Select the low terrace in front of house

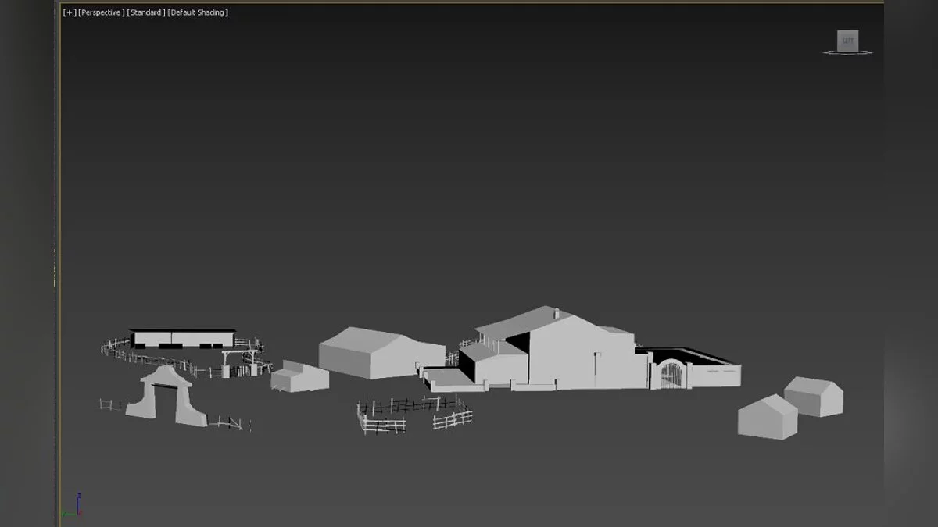click(448, 379)
